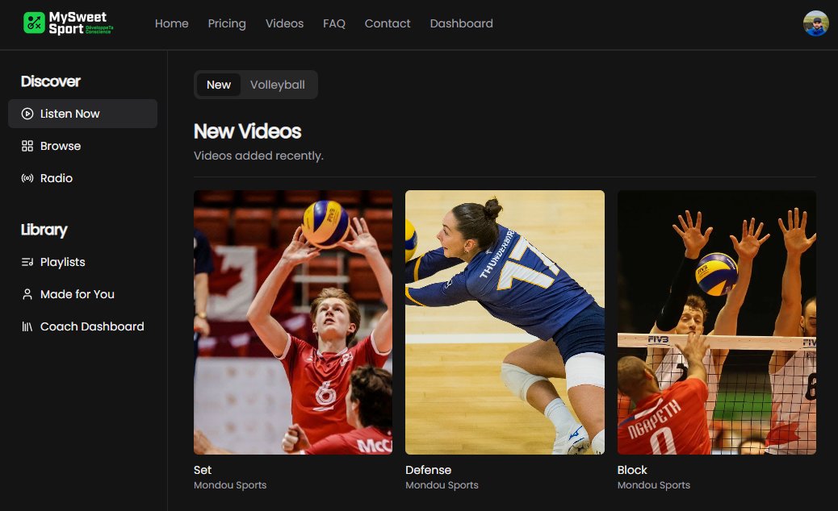Open the user profile avatar
Image resolution: width=838 pixels, height=511 pixels.
pyautogui.click(x=815, y=23)
